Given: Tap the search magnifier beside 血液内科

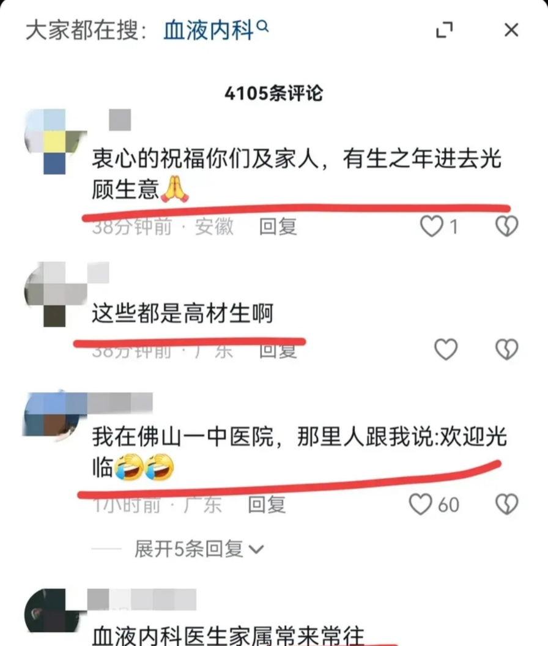Looking at the screenshot, I should [262, 26].
